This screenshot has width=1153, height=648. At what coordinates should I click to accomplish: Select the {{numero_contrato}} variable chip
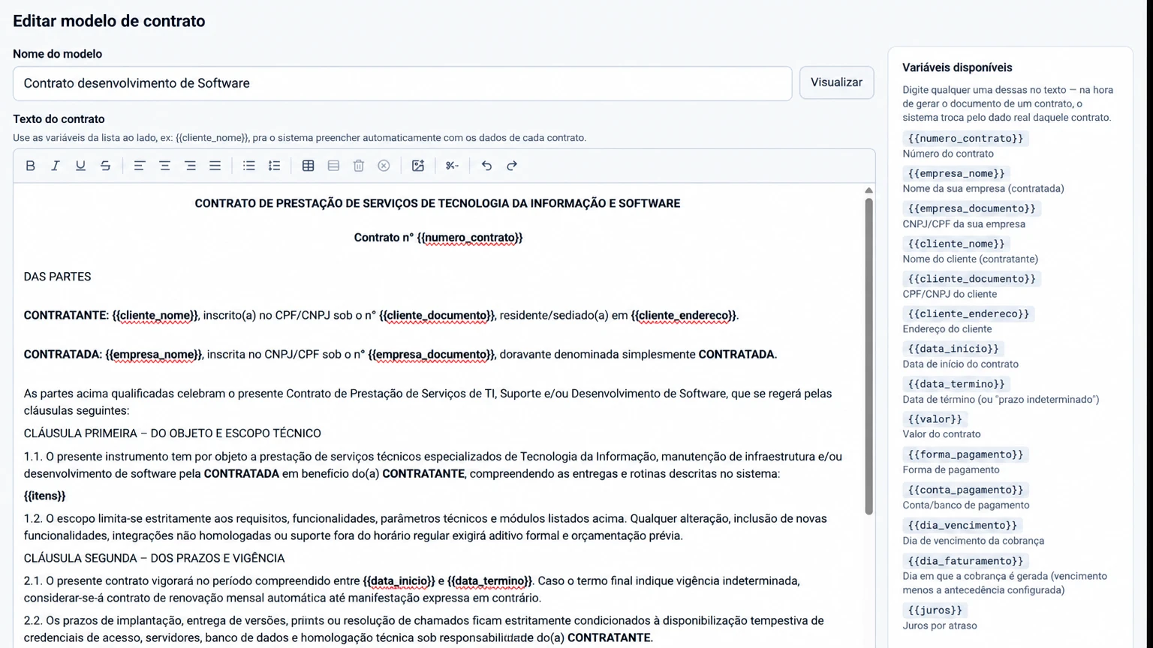pos(965,139)
